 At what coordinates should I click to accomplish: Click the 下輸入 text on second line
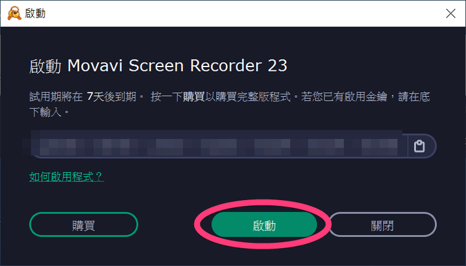tap(45, 112)
